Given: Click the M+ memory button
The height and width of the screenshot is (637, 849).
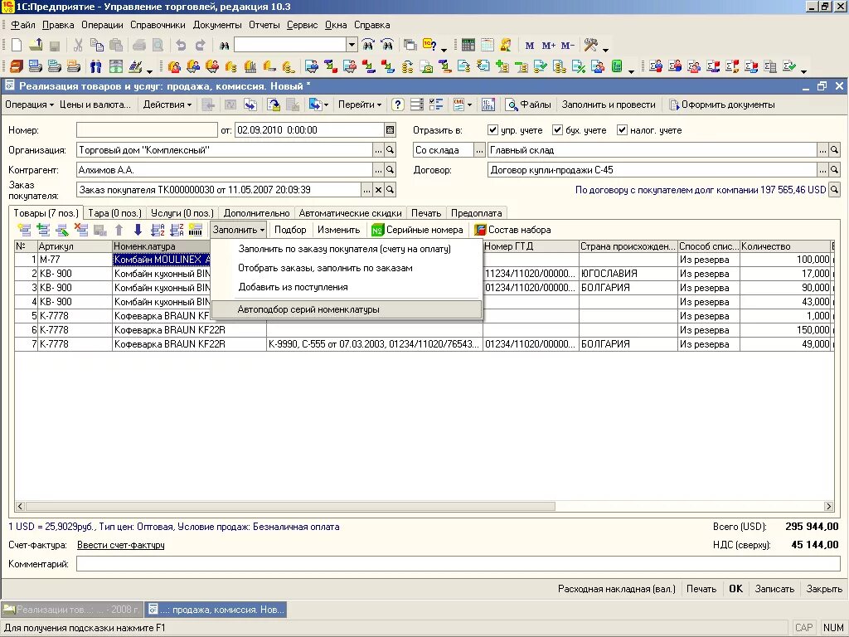Looking at the screenshot, I should tap(549, 46).
